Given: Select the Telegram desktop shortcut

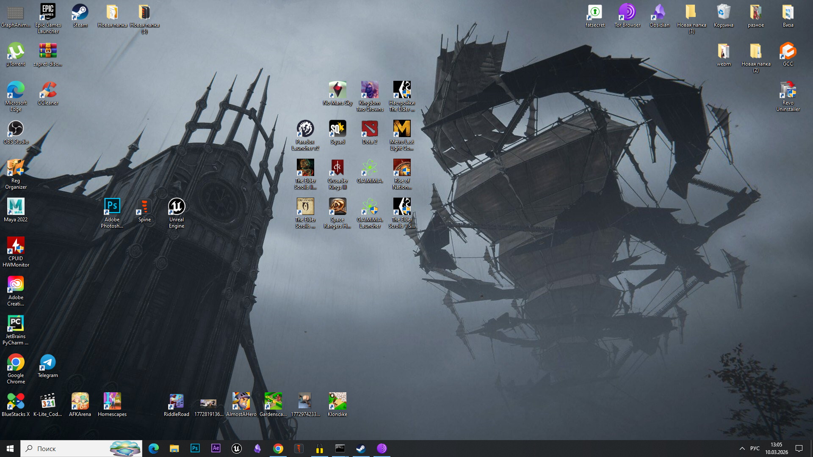Looking at the screenshot, I should 48,363.
